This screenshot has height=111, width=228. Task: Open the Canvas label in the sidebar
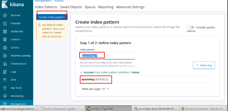coord(15,48)
